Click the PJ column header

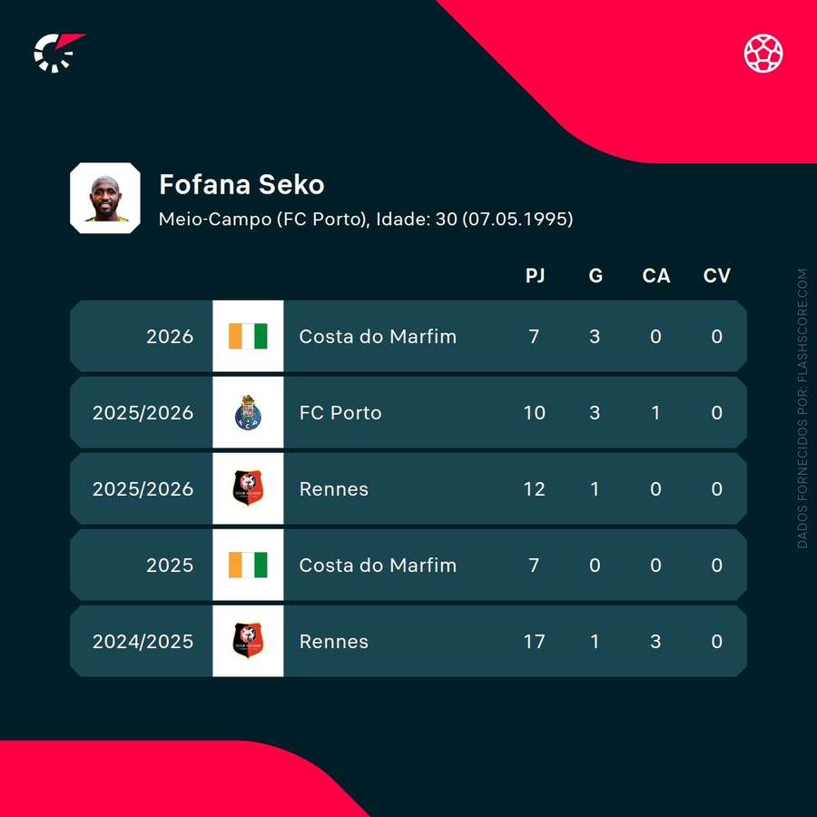click(x=535, y=276)
